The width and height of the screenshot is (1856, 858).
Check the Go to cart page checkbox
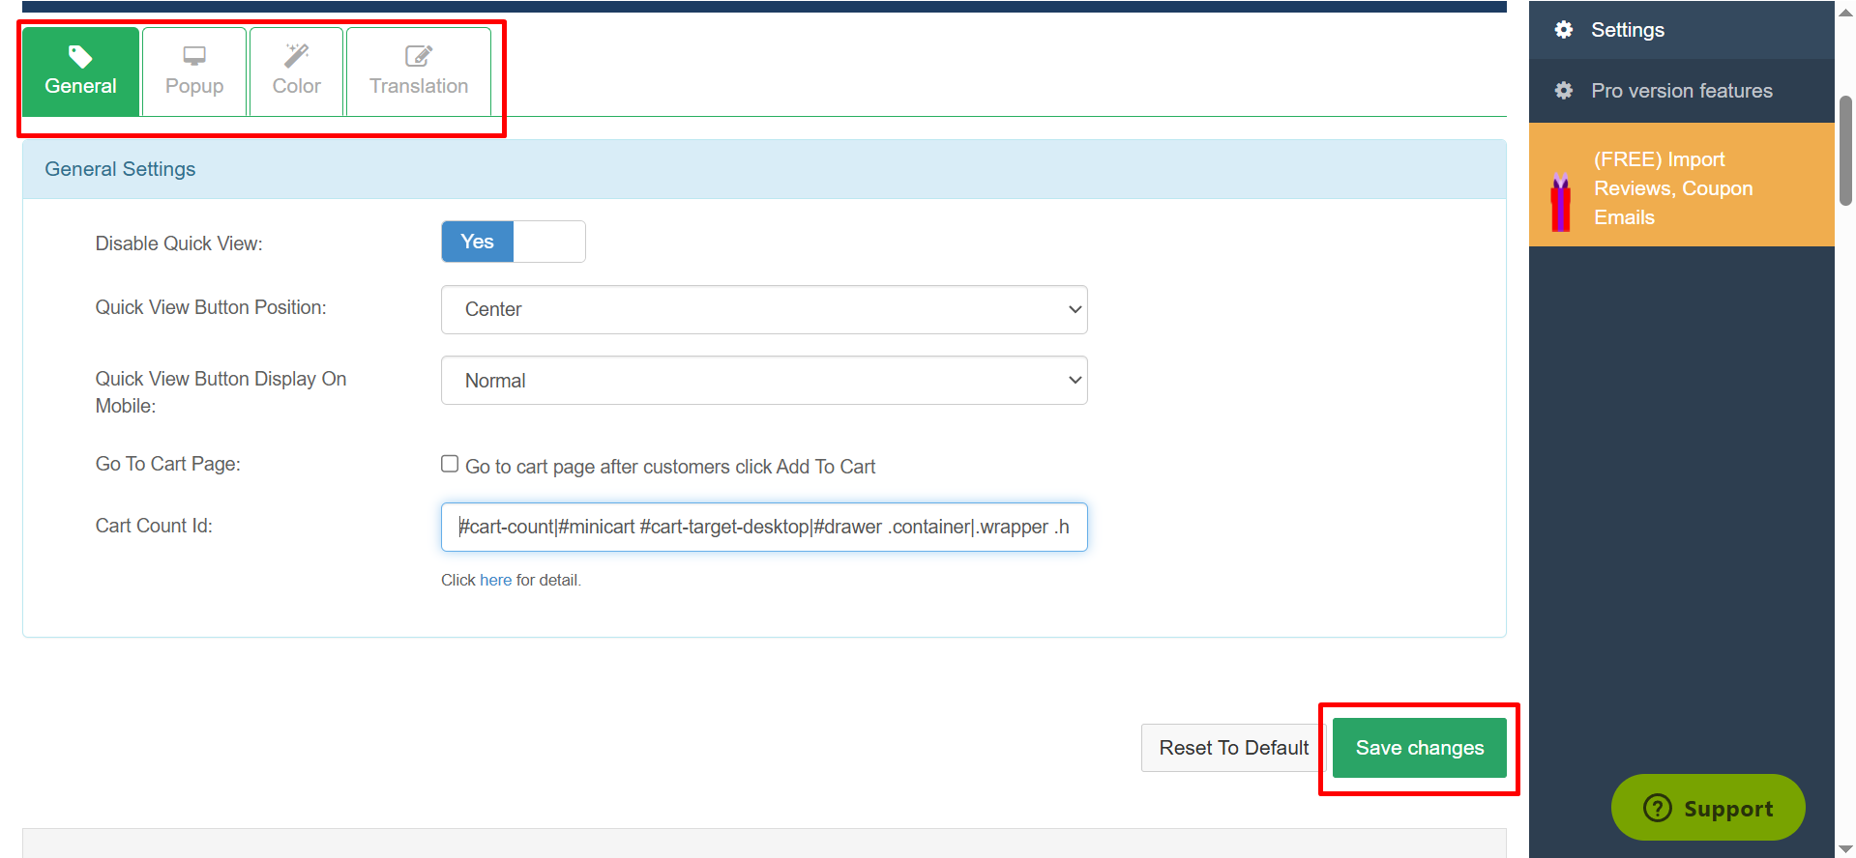click(x=450, y=464)
